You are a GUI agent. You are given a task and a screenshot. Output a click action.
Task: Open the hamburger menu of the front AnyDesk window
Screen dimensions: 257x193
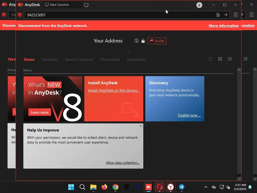click(235, 15)
